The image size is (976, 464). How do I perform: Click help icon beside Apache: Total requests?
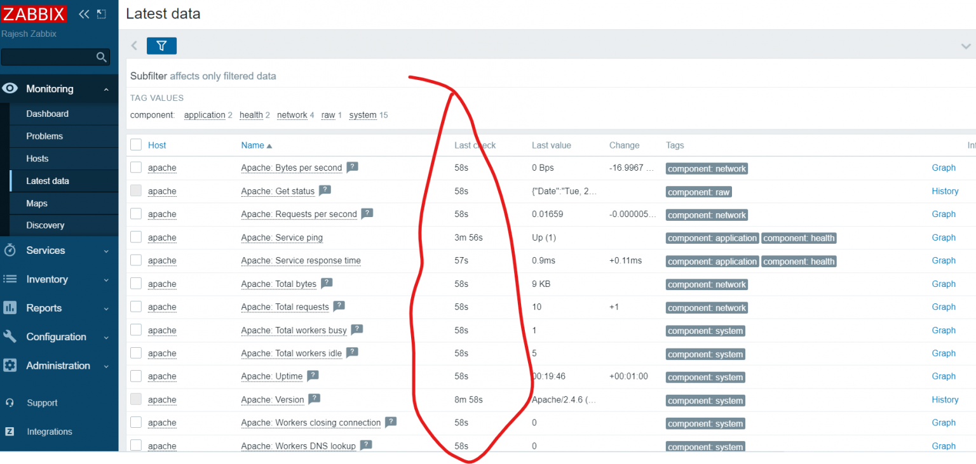pos(339,307)
